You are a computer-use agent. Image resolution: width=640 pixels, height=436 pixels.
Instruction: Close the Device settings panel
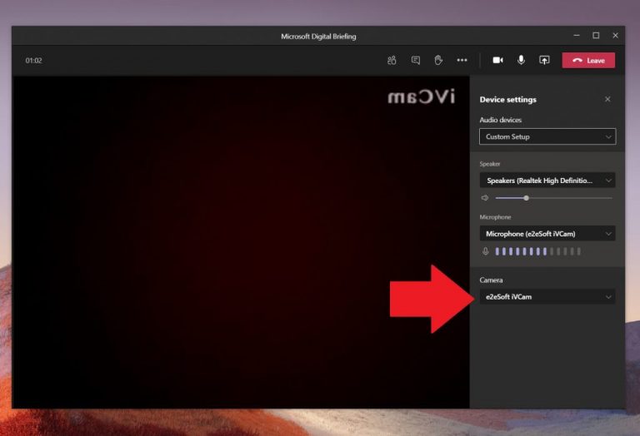pos(607,99)
